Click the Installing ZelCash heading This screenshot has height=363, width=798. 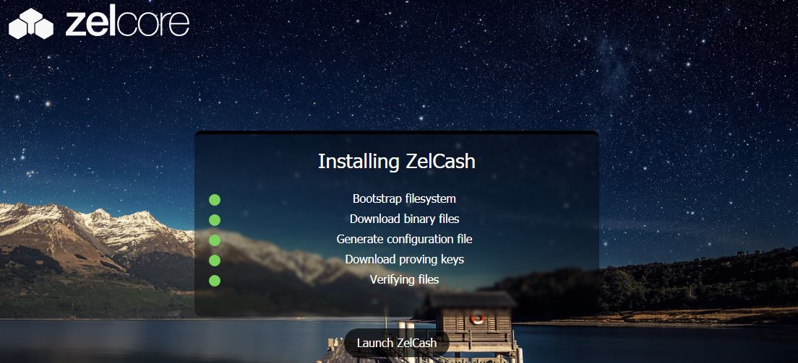(x=396, y=161)
